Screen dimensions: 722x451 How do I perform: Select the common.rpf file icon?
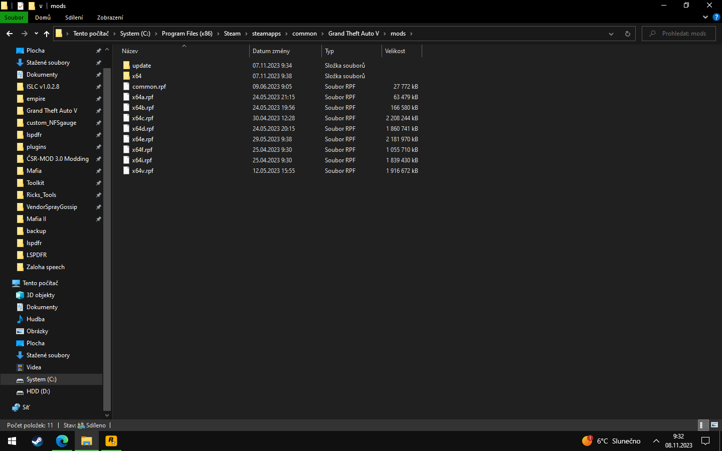[x=126, y=87]
